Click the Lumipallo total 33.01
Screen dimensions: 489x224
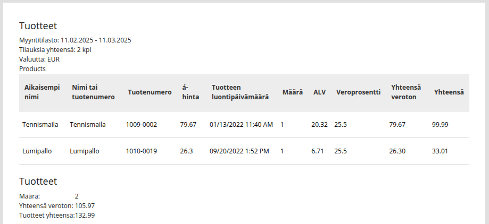pos(440,151)
